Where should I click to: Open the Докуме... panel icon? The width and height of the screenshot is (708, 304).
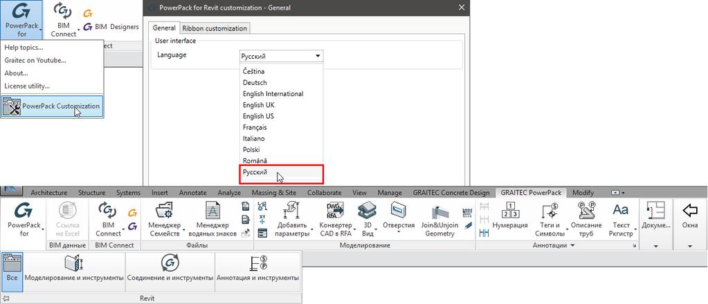(x=655, y=210)
